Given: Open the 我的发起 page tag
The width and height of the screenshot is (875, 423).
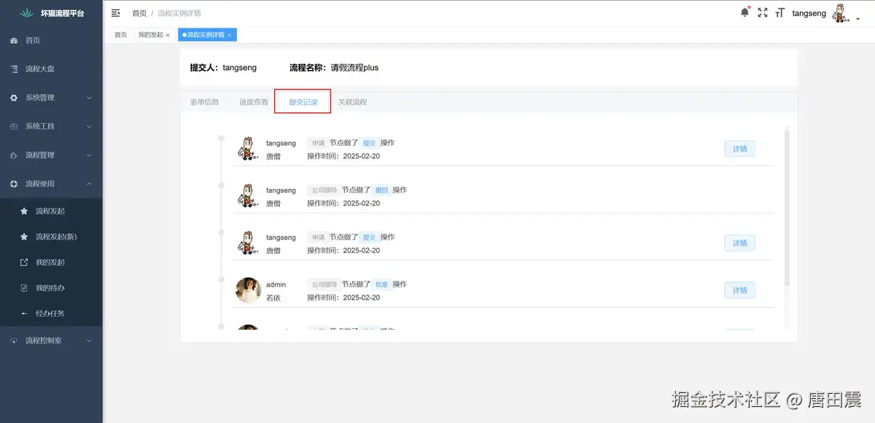Looking at the screenshot, I should pyautogui.click(x=154, y=35).
